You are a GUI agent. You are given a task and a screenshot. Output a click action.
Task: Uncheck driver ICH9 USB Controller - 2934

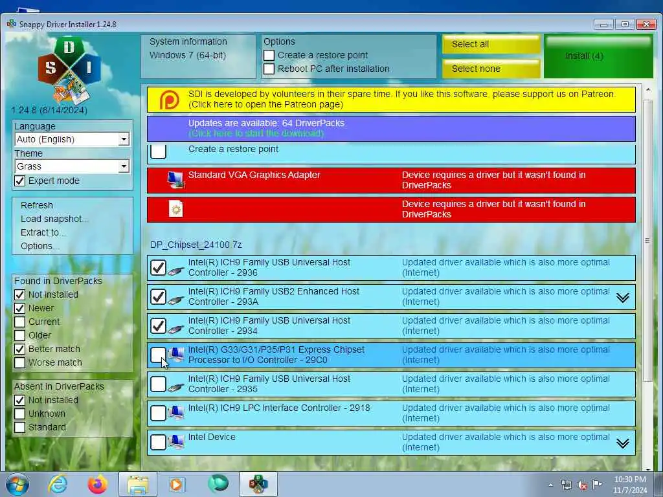click(x=158, y=326)
